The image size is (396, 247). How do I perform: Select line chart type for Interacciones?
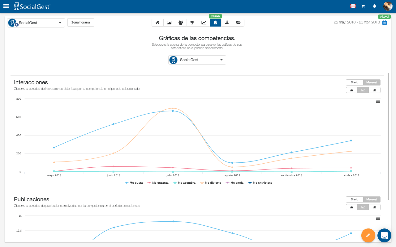[x=363, y=90]
